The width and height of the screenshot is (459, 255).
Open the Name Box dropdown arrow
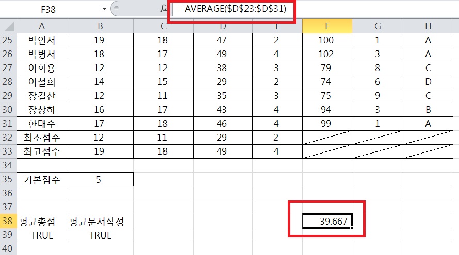(x=105, y=9)
